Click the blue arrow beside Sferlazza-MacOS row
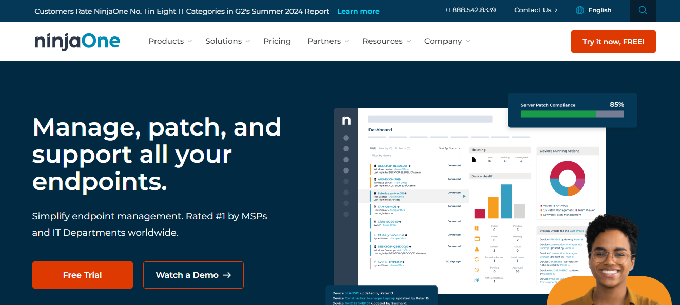This screenshot has width=680, height=305. (464, 196)
